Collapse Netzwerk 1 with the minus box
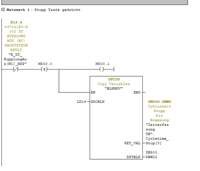 pos(2,10)
